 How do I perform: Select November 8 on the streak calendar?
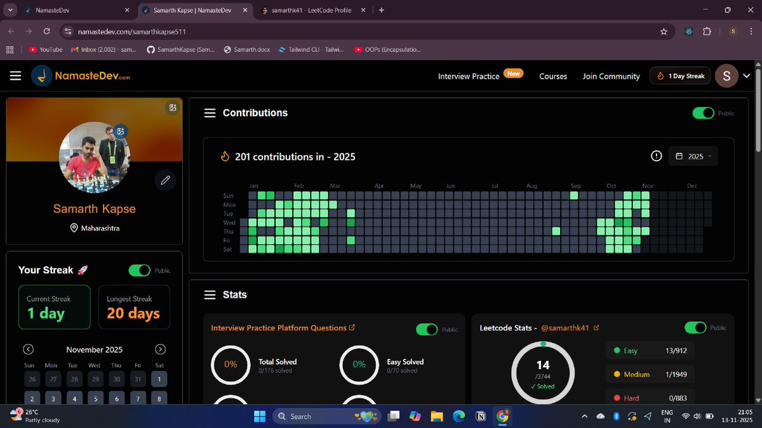159,398
